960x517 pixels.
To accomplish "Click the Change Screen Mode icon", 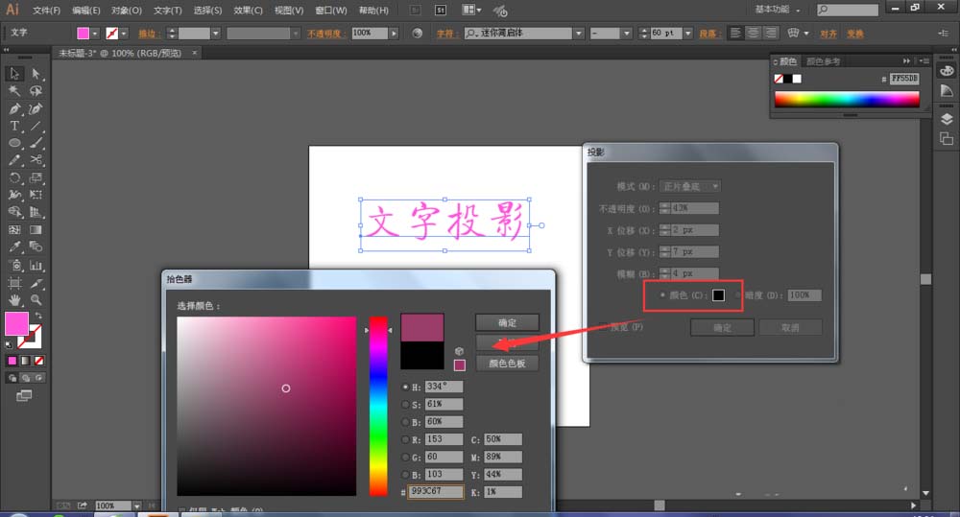I will tap(24, 396).
